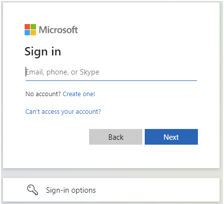224x204 pixels.
Task: Click the blue square in Microsoft logo
Action: pyautogui.click(x=27, y=32)
